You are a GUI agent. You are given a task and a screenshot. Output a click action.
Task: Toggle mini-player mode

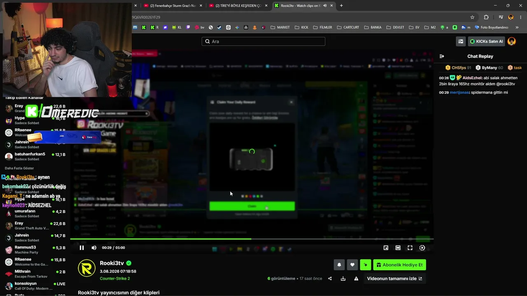386,248
